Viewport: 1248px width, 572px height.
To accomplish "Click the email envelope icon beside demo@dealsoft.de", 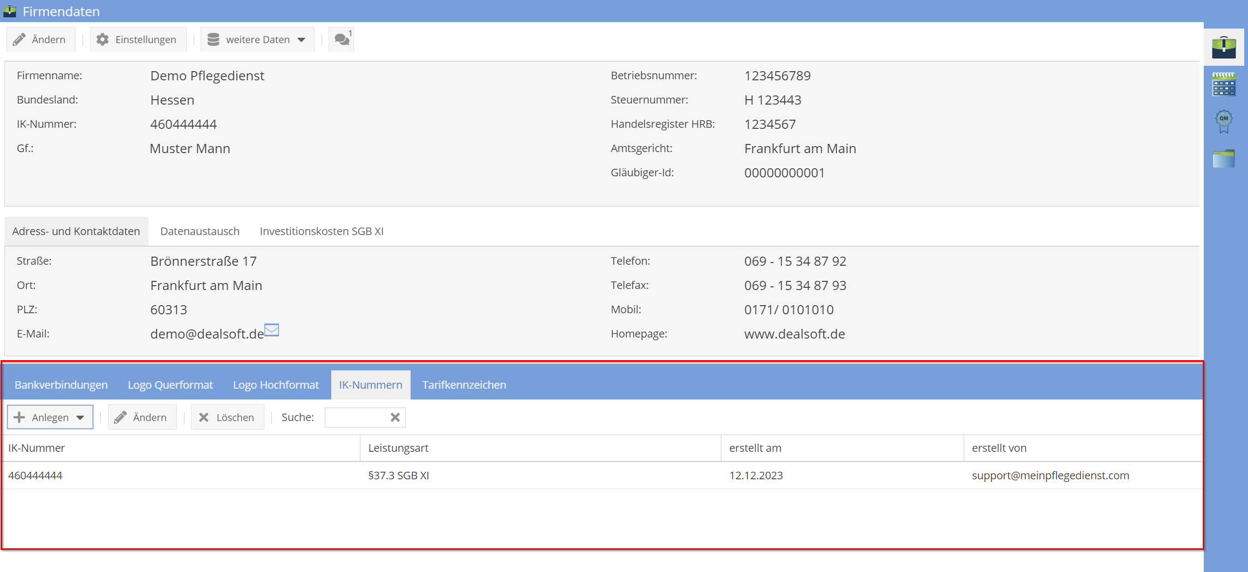I will coord(271,330).
